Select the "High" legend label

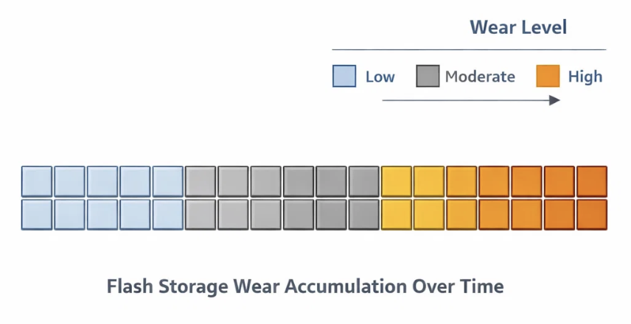(x=585, y=77)
